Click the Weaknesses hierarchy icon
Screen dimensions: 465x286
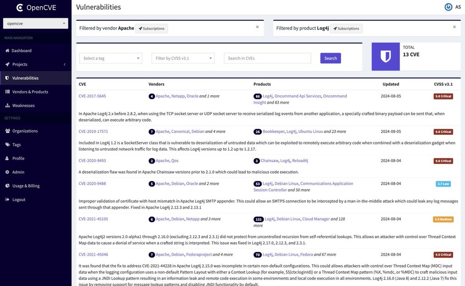tap(7, 105)
